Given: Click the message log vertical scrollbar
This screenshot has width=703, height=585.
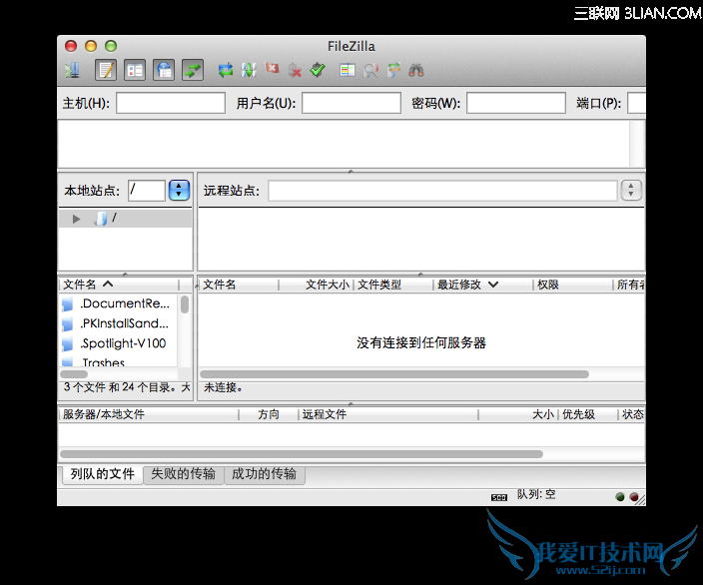Looking at the screenshot, I should point(637,144).
